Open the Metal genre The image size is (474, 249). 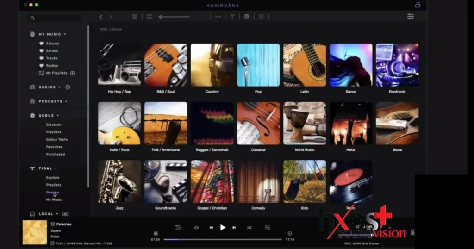pos(351,123)
